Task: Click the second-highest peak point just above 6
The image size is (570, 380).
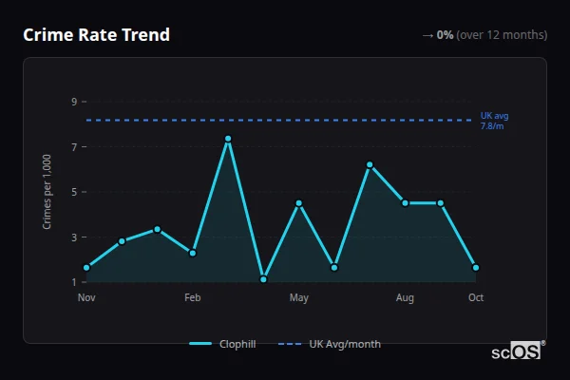Action: tap(370, 164)
